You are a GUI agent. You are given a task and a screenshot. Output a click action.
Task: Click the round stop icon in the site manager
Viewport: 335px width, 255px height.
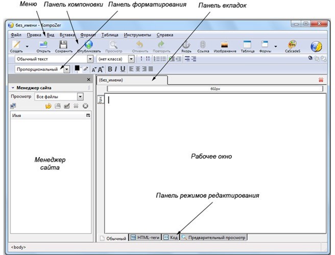[85, 106]
